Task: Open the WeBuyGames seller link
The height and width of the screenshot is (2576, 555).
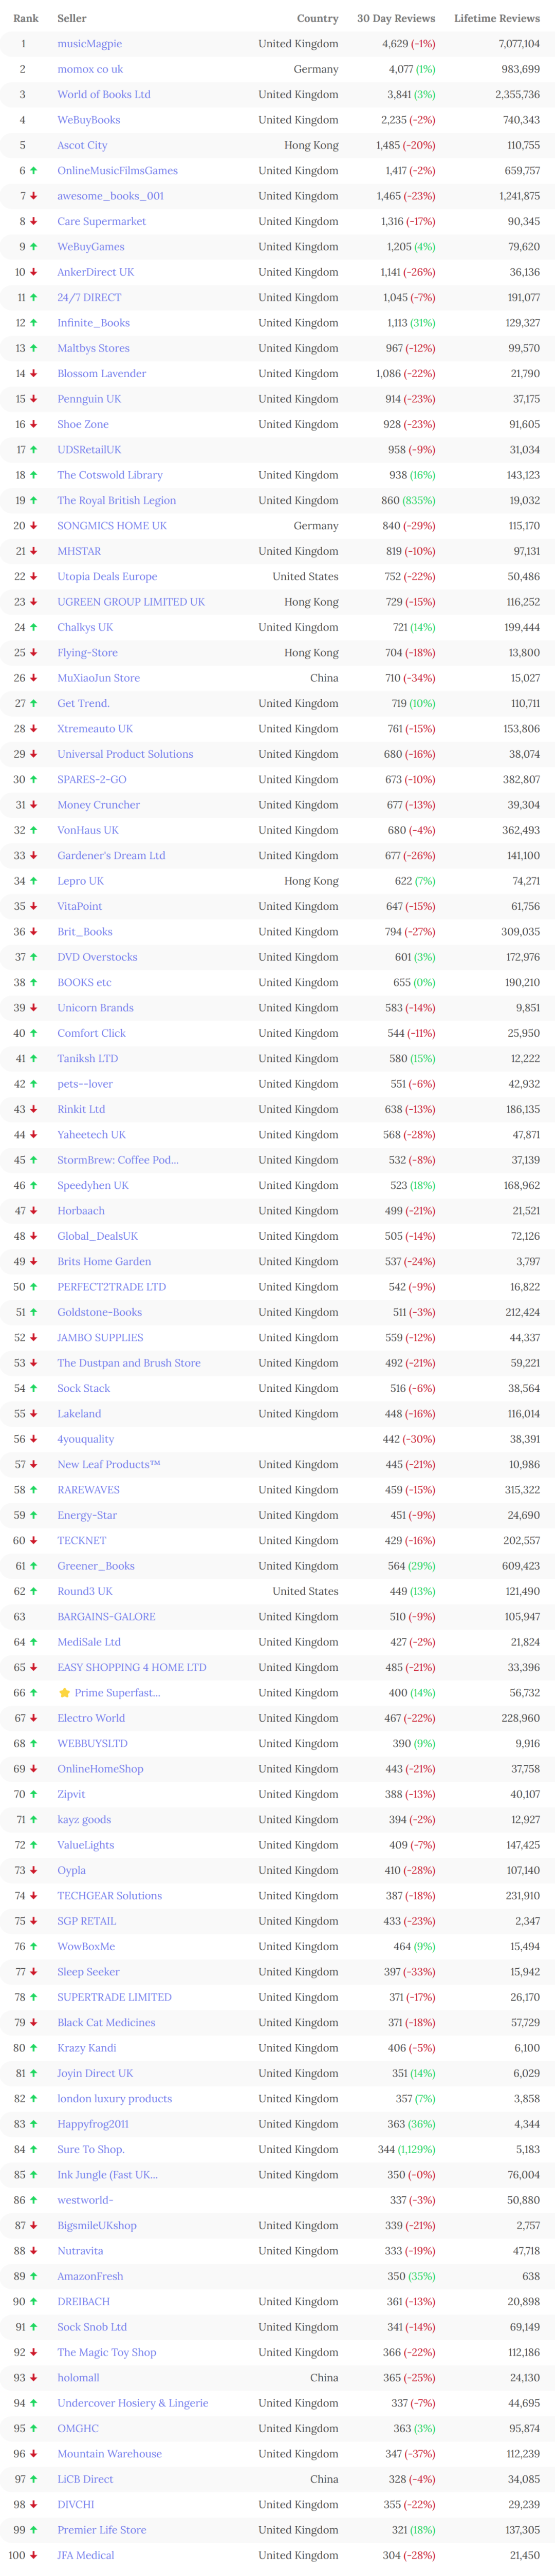Action: 91,247
